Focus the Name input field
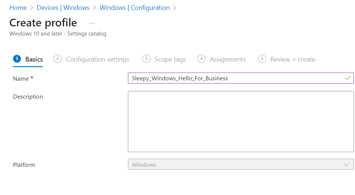This screenshot has width=355, height=195. tap(235, 78)
